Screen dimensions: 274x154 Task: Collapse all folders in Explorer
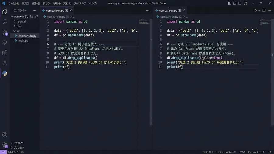tap(36, 17)
